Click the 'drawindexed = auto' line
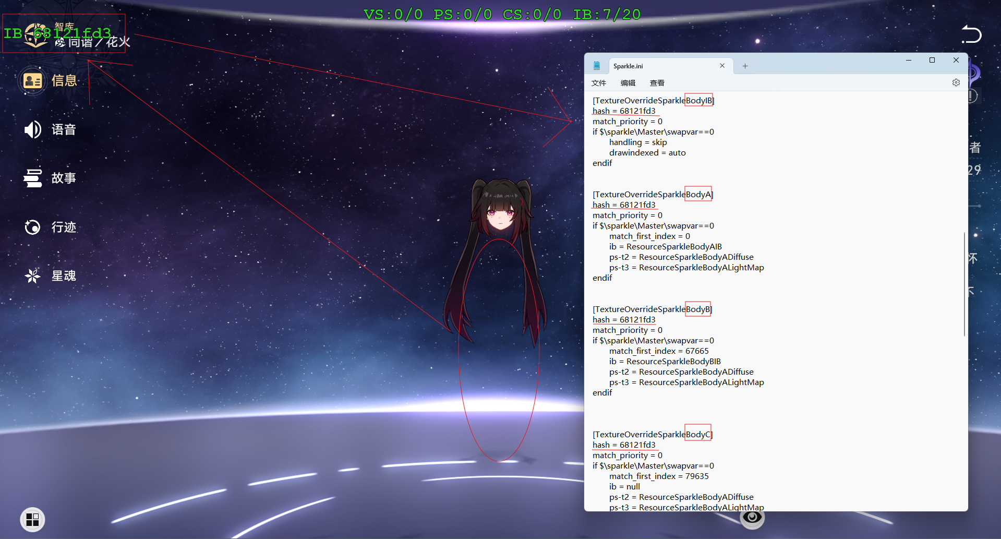The image size is (1001, 539). (647, 153)
